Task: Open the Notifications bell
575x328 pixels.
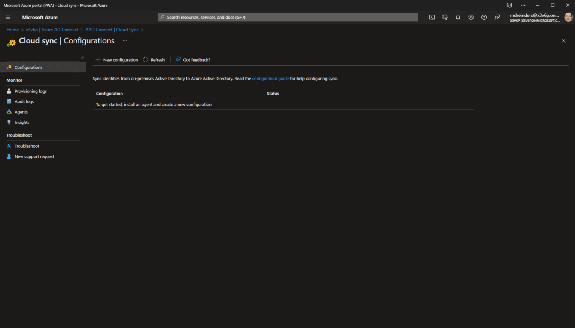Action: click(458, 17)
